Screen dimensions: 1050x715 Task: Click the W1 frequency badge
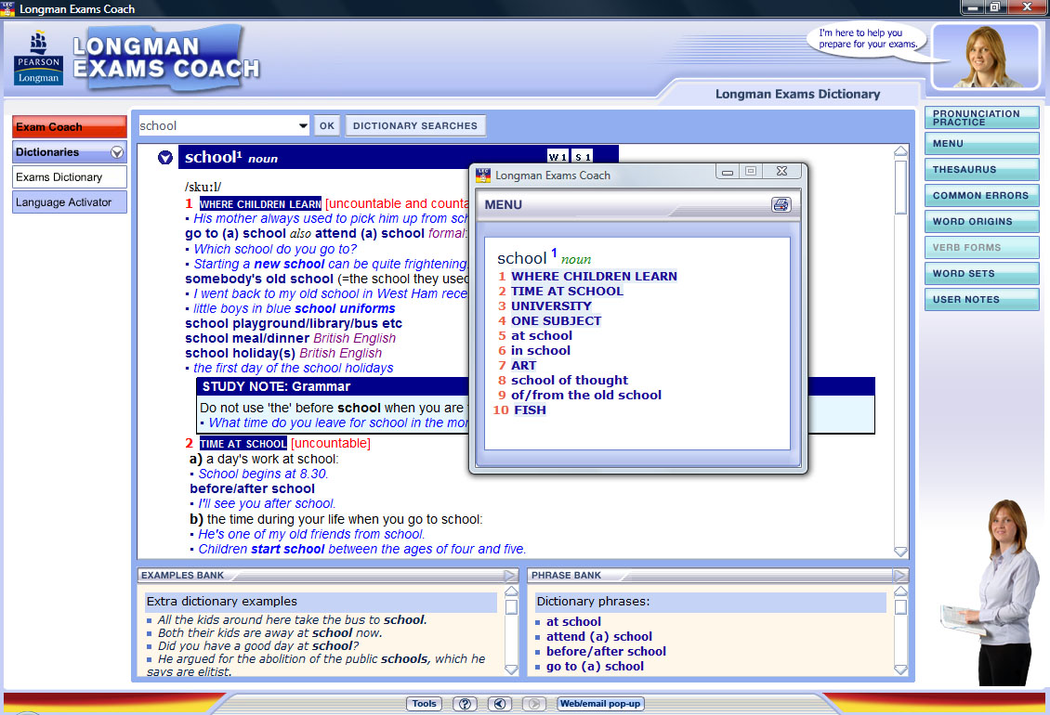click(x=558, y=157)
